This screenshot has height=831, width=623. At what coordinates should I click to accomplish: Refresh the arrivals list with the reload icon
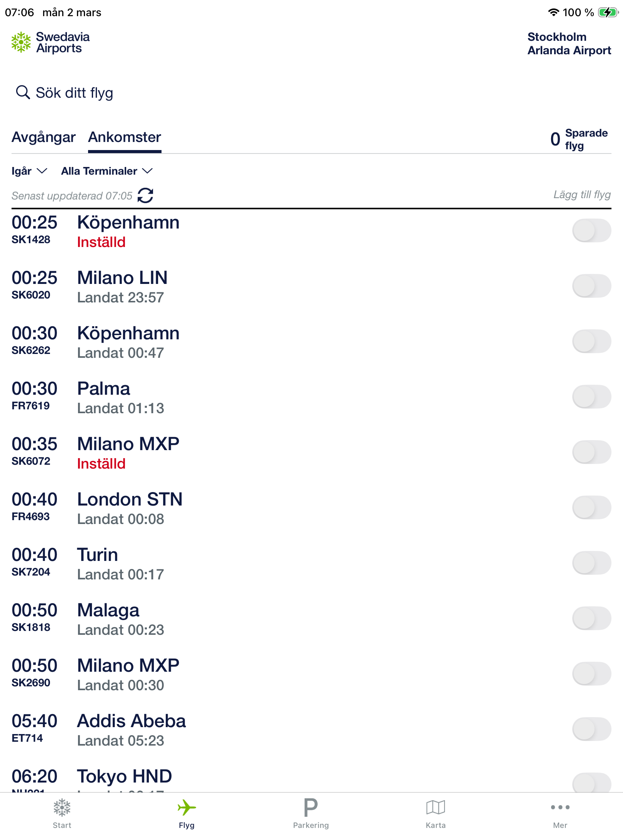145,195
